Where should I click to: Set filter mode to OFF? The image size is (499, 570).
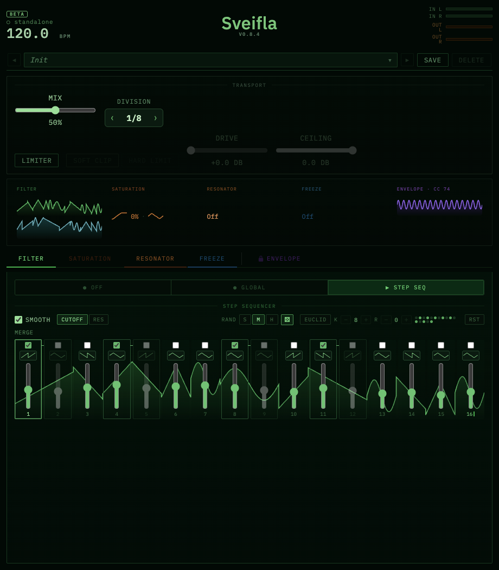(x=93, y=288)
